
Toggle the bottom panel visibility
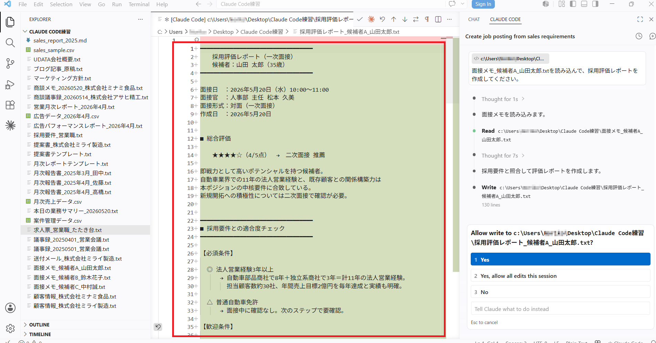pyautogui.click(x=584, y=4)
